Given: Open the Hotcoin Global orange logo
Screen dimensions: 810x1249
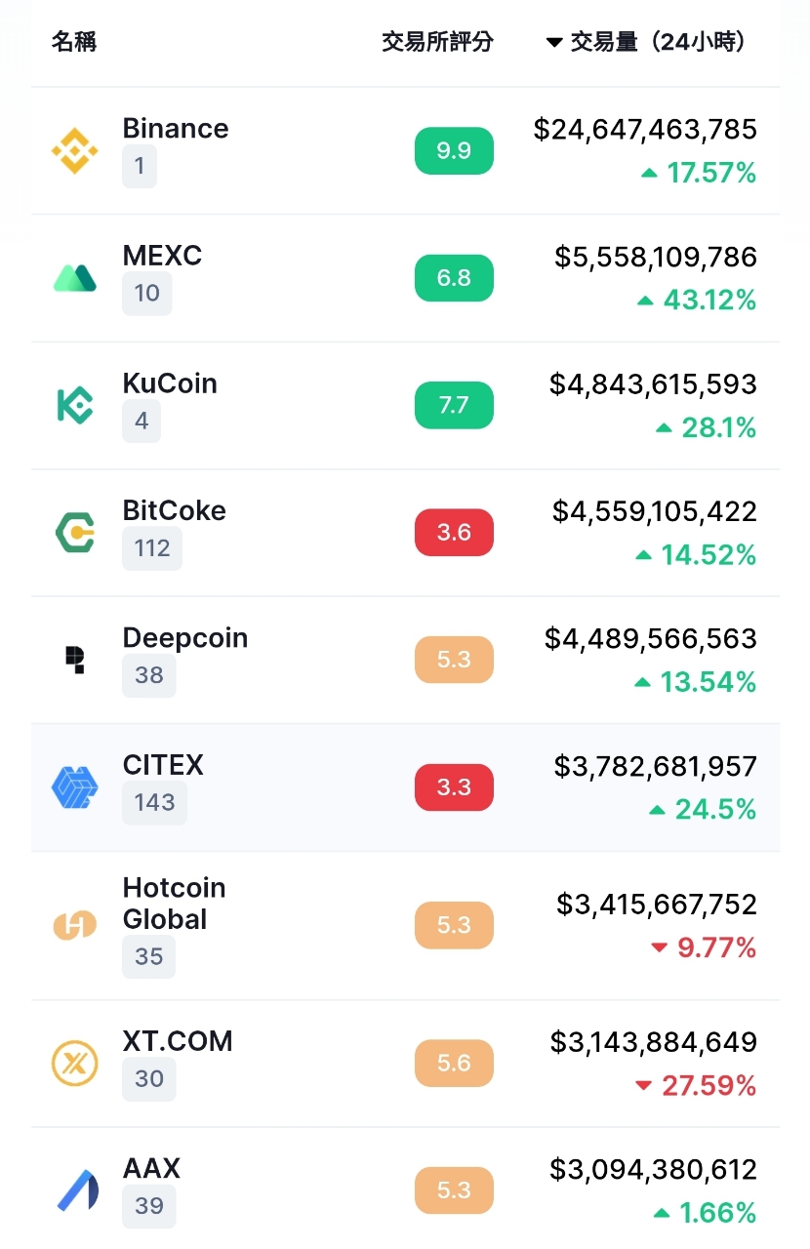Looking at the screenshot, I should click(x=74, y=925).
